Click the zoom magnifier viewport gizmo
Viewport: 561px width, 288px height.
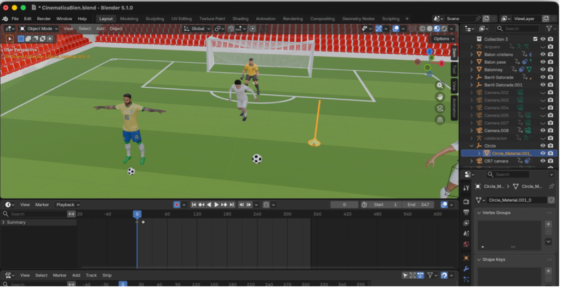(440, 86)
